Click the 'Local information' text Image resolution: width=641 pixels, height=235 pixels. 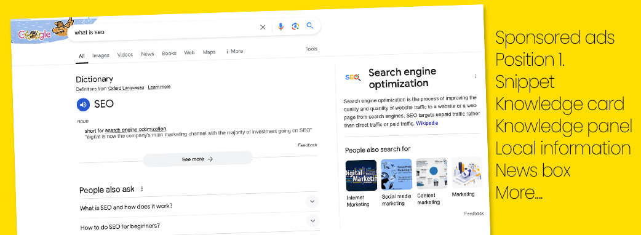click(563, 148)
